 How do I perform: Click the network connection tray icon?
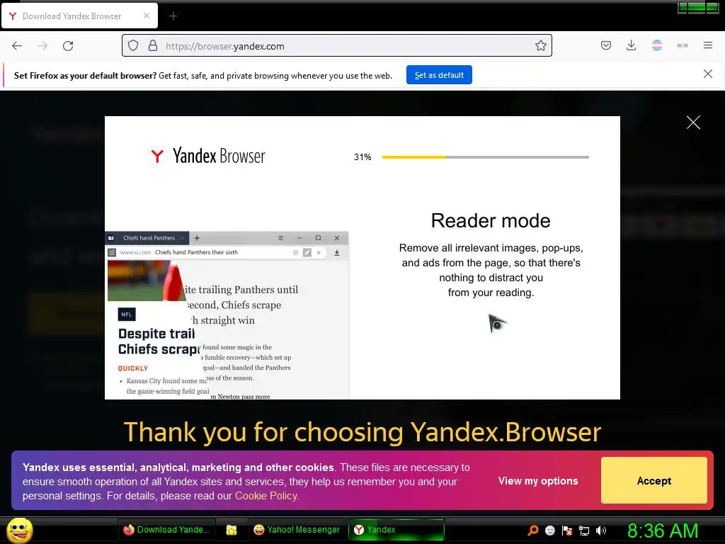pos(584,531)
